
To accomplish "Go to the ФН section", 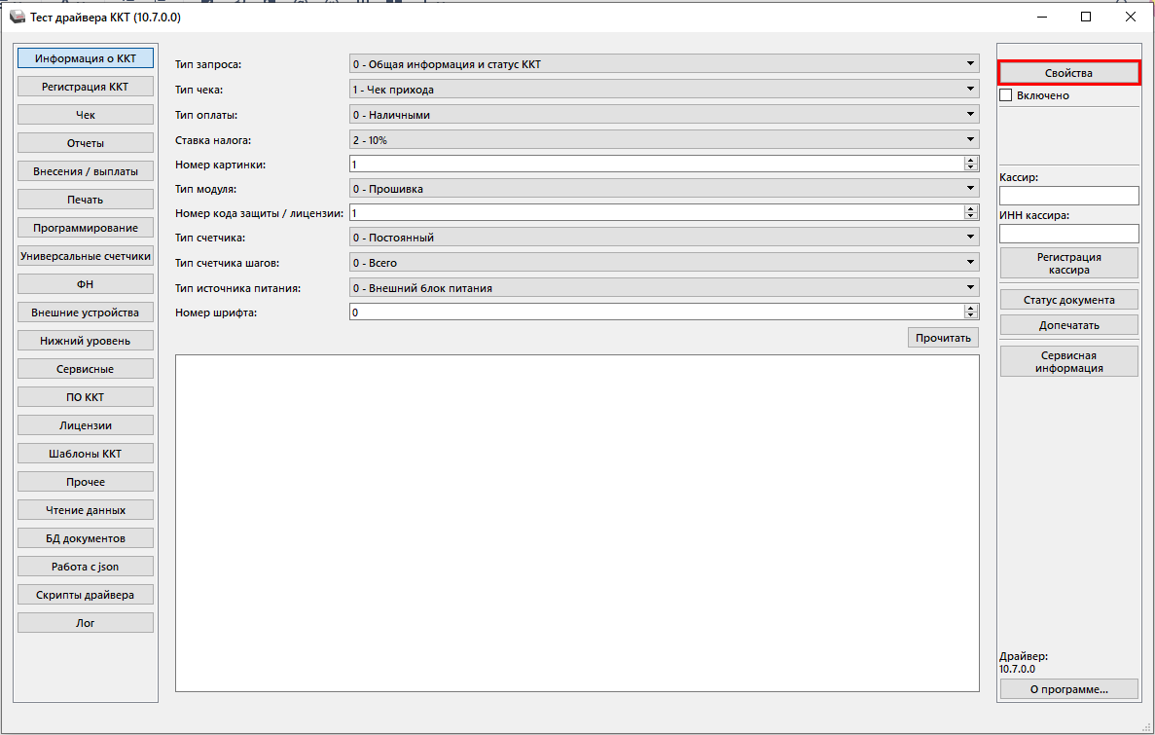I will click(x=86, y=284).
